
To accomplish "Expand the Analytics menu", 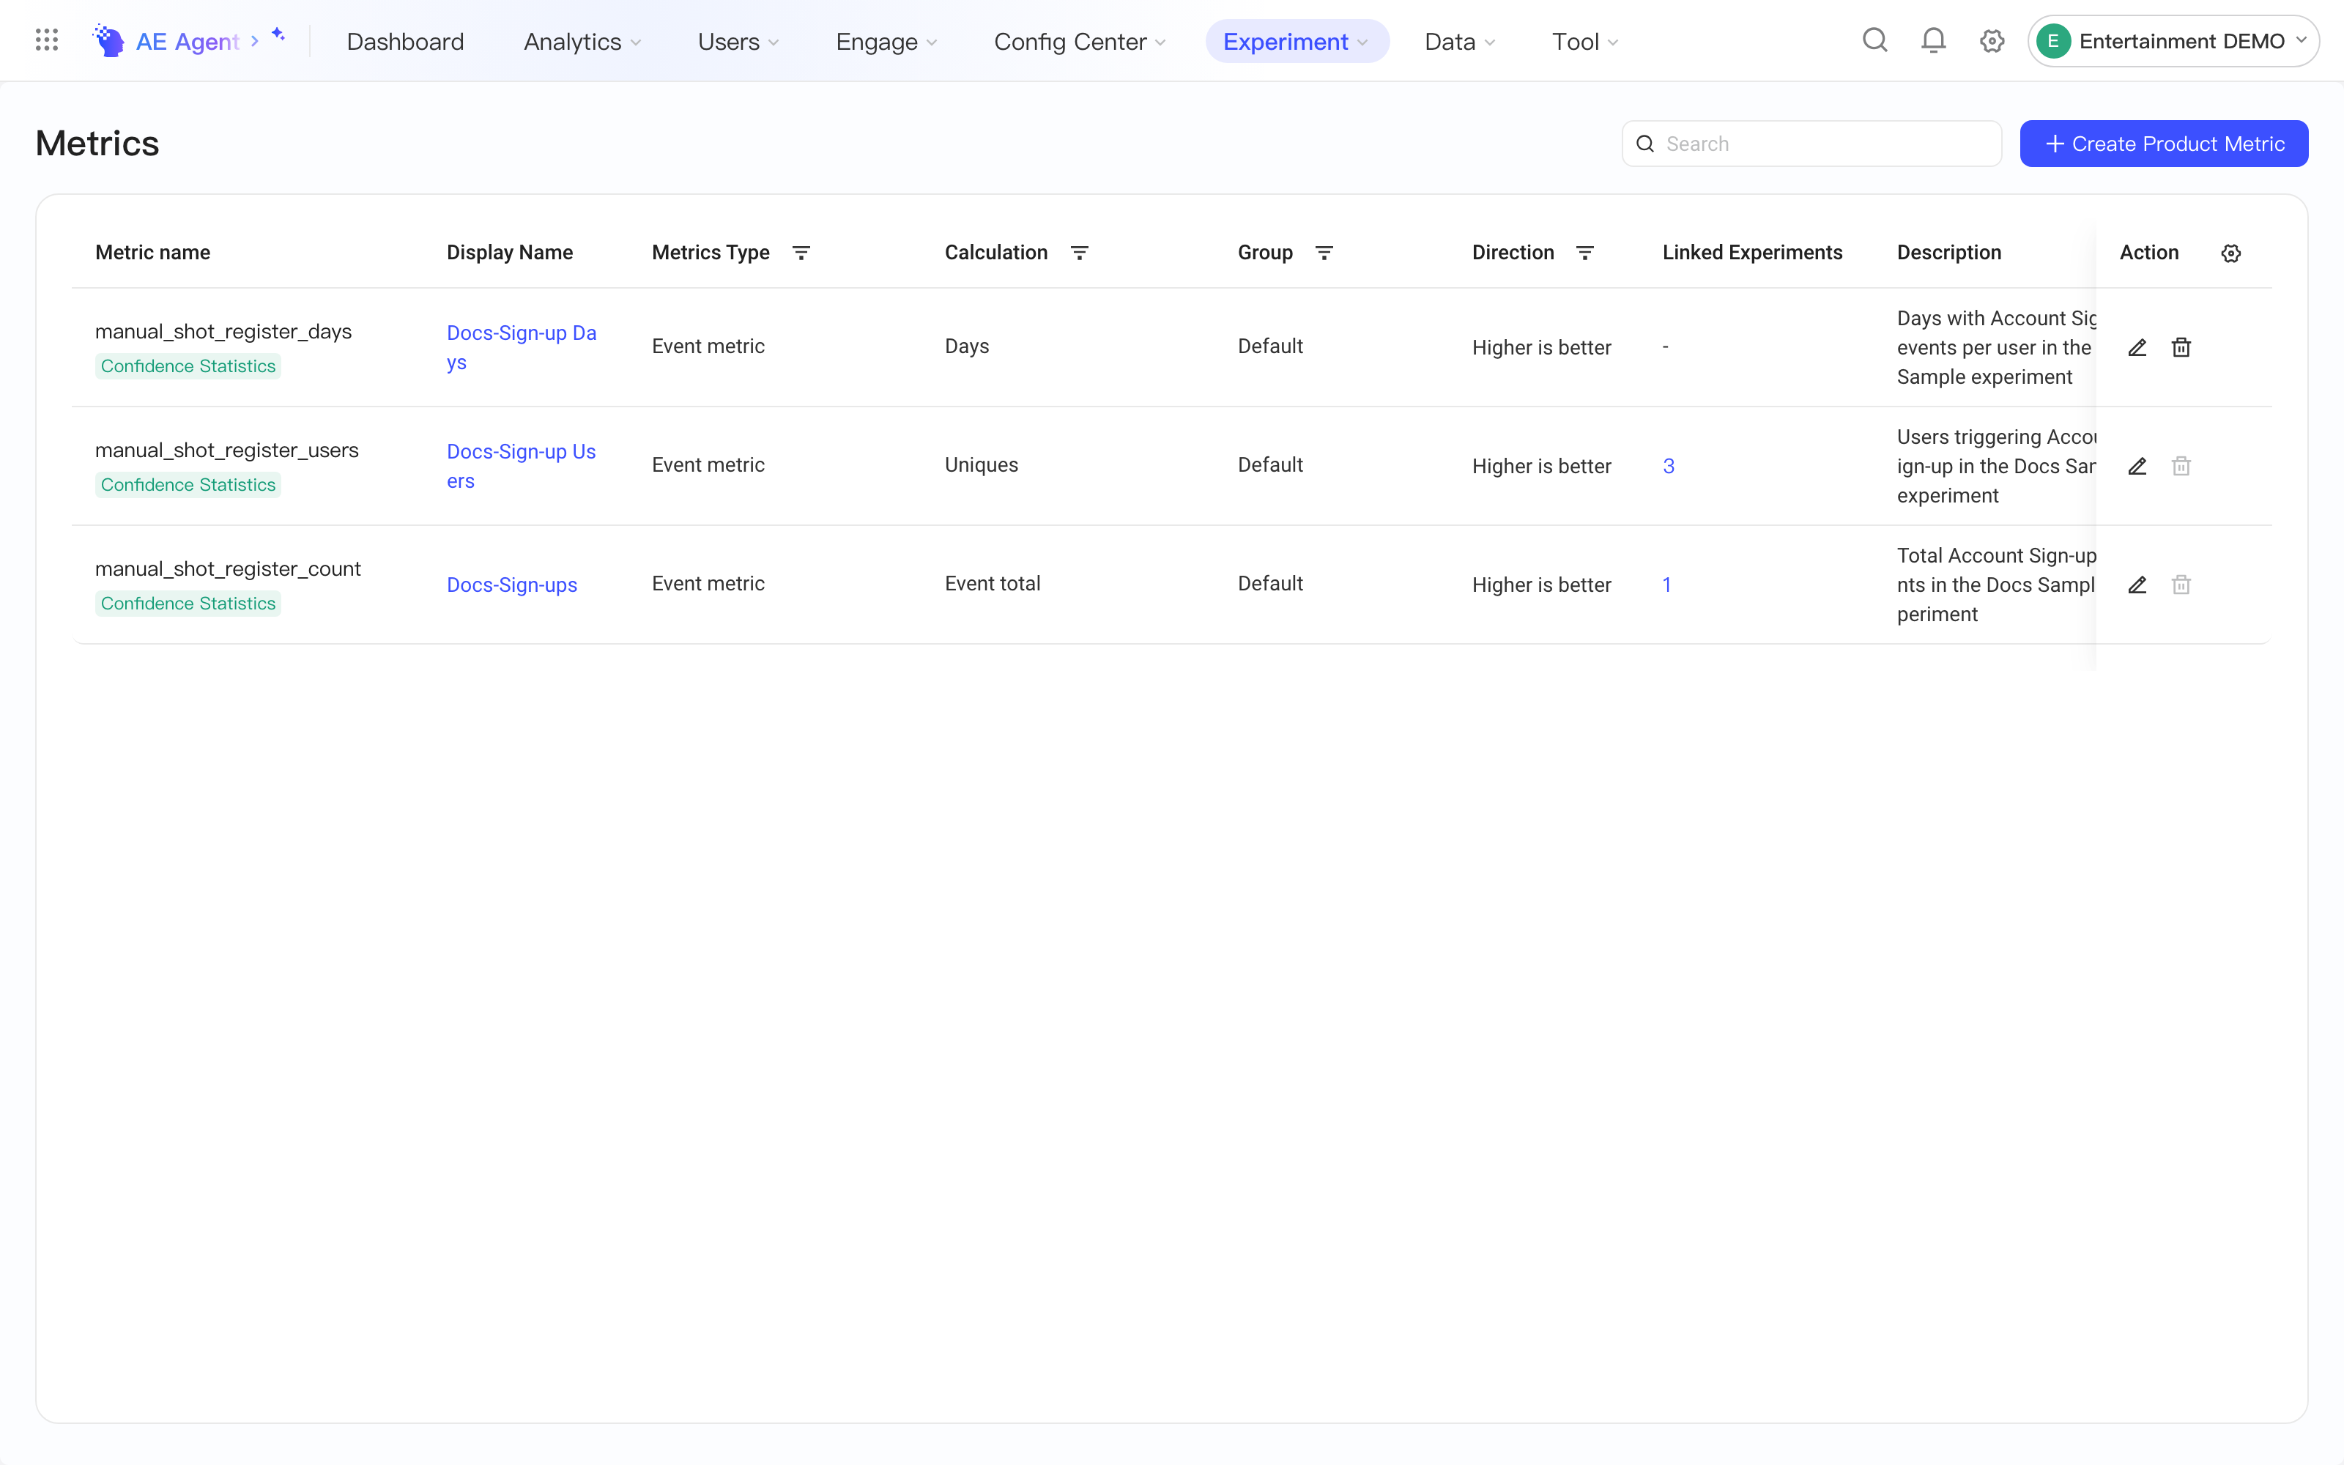I will point(582,42).
